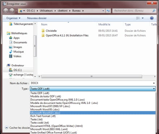159x134 pixels.
Task: Open the Nom du fichier dropdown arrow
Action: point(154,83)
